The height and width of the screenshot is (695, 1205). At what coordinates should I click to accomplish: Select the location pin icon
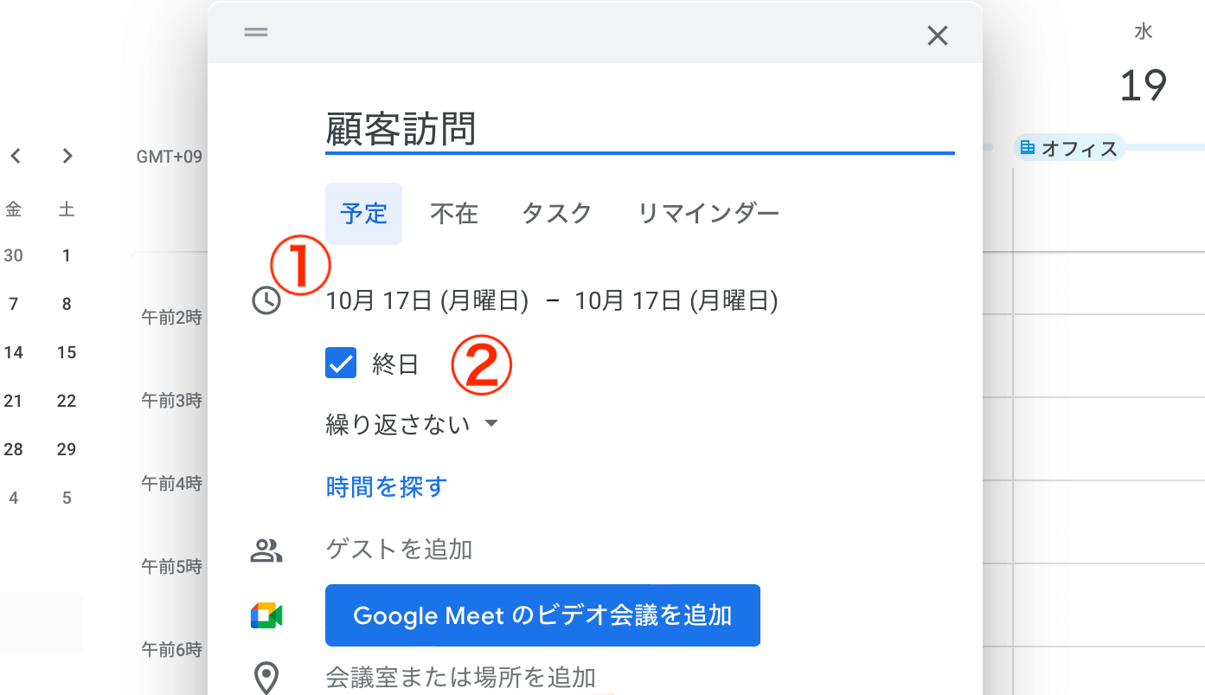point(267,678)
